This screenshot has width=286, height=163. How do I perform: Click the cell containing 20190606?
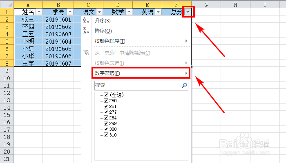pos(58,56)
